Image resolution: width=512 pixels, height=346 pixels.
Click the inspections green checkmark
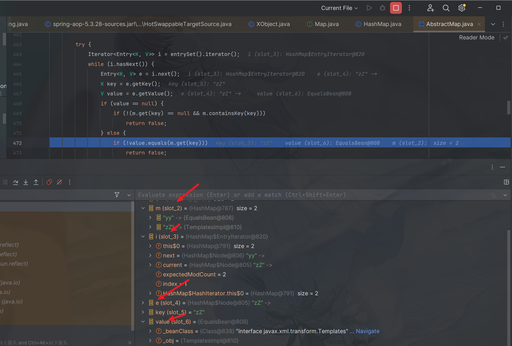coord(505,38)
